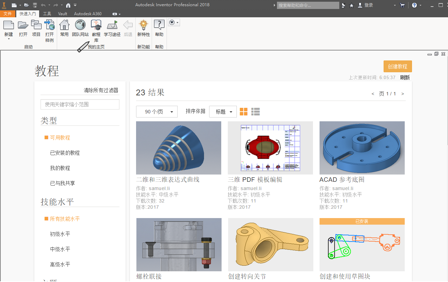The height and width of the screenshot is (282, 448).
Task: Expand the dropdown arrow beside the new file icon
Action: (20, 6)
